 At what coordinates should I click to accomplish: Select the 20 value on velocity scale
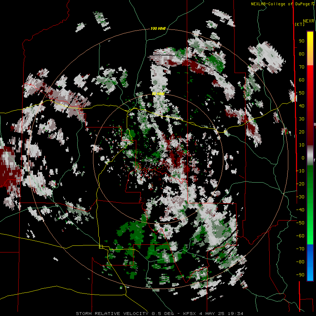click(302, 132)
